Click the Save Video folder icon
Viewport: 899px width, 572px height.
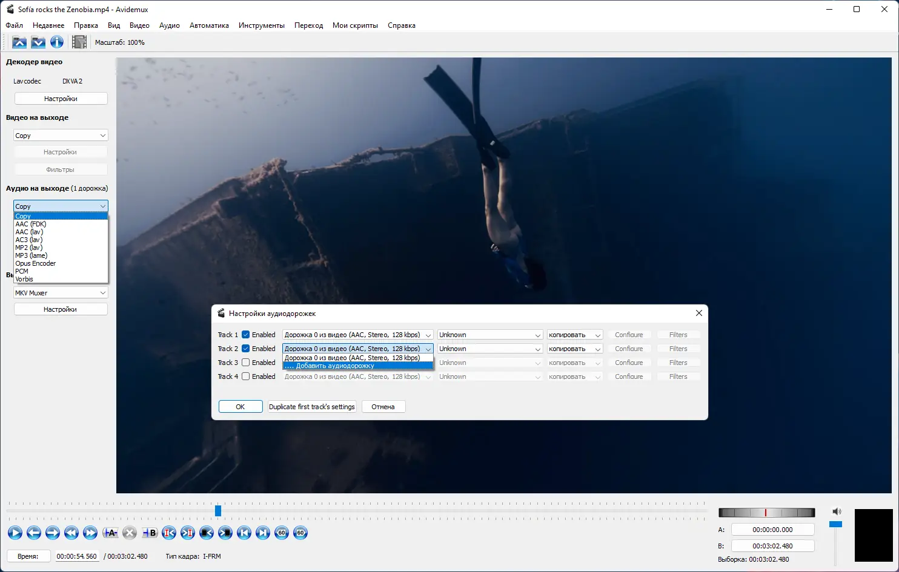(38, 42)
